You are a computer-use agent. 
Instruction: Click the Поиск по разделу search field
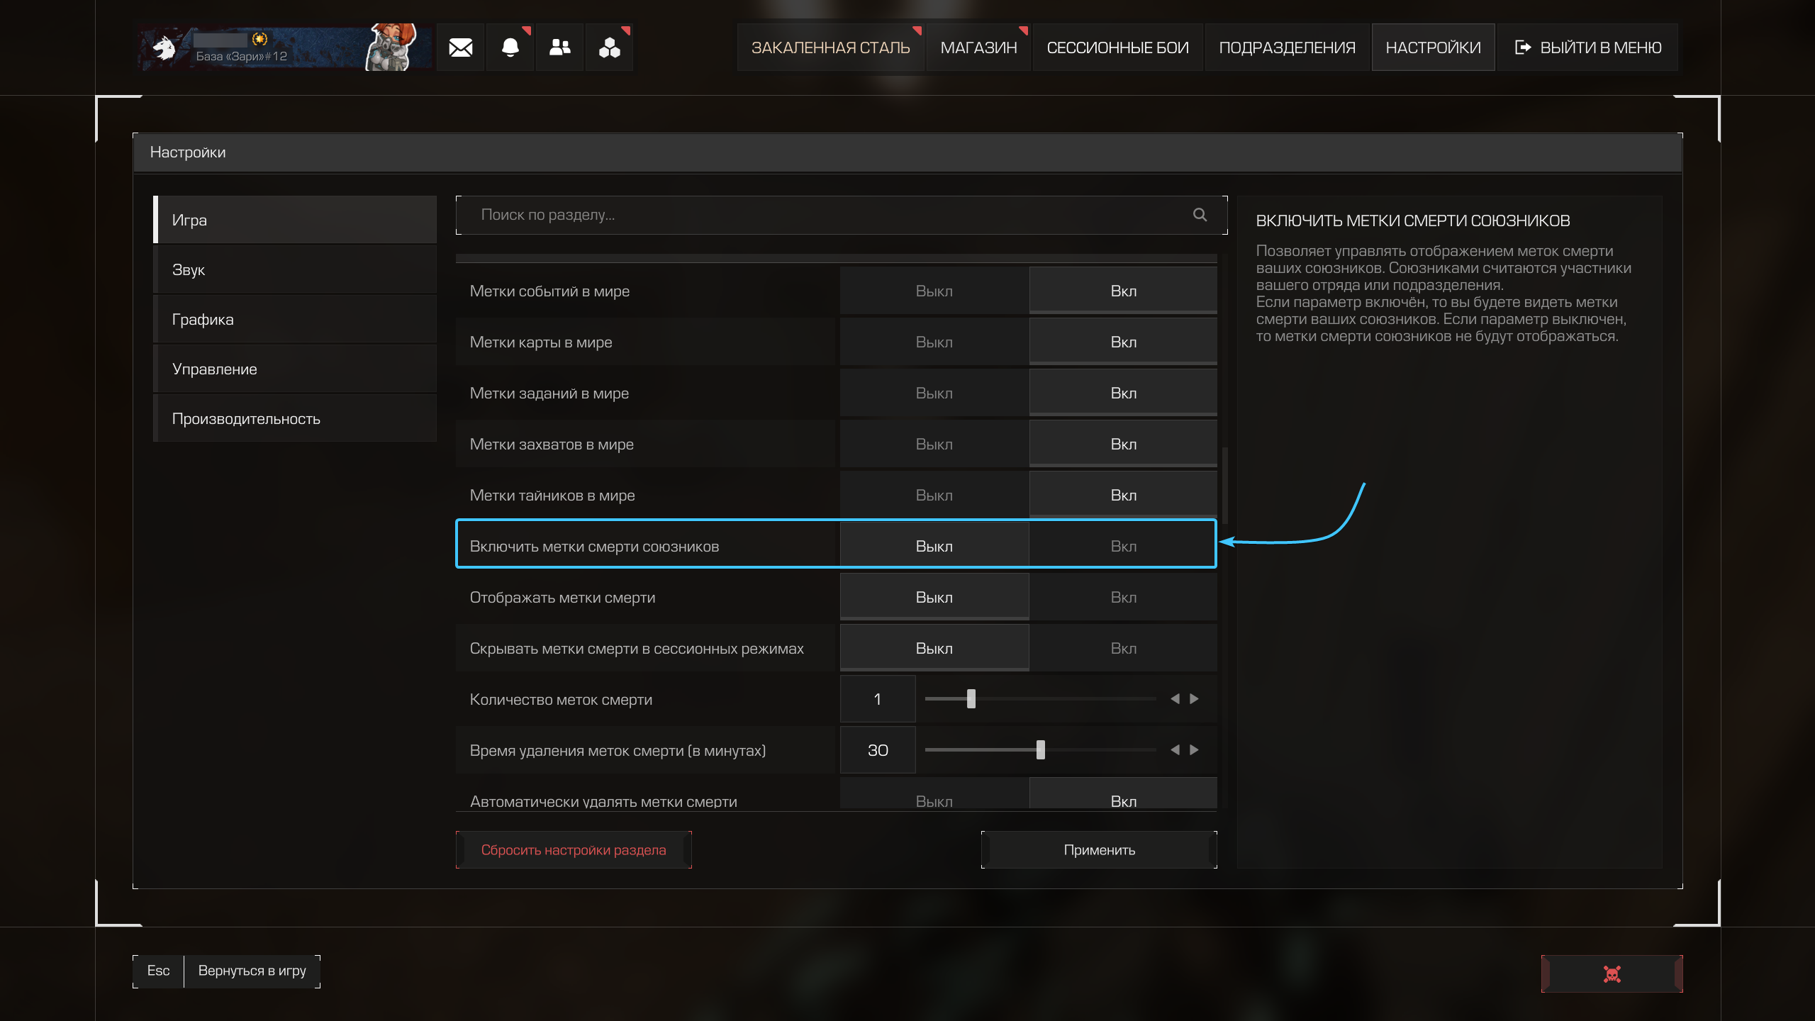[x=822, y=215]
